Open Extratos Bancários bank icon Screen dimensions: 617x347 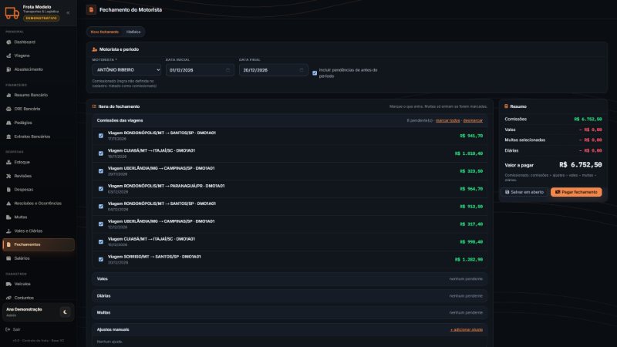[x=8, y=136]
